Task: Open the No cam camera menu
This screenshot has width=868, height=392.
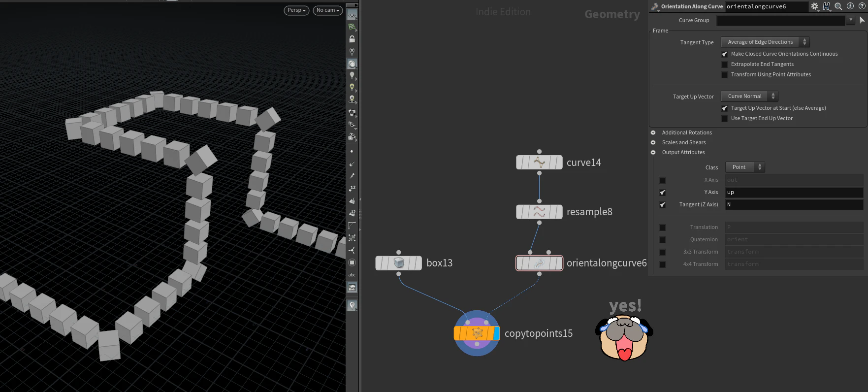Action: tap(328, 10)
